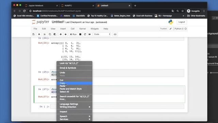Viewport: 218px width, 123px height.
Task: Copy selected cells toolbar icon
Action: (x=50, y=34)
